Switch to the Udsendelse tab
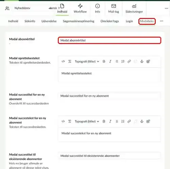Viewport: 170px width, 169px height. click(x=49, y=21)
